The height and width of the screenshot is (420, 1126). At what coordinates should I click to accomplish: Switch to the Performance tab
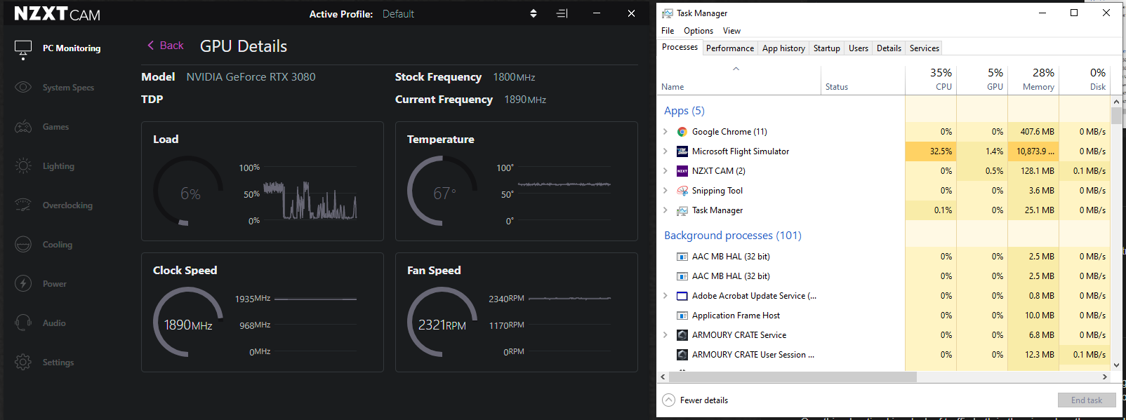click(729, 48)
